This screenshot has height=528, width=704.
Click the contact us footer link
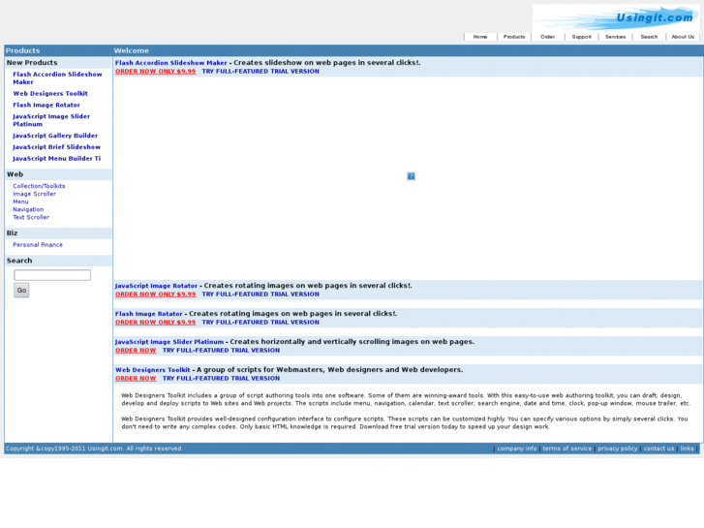[658, 449]
